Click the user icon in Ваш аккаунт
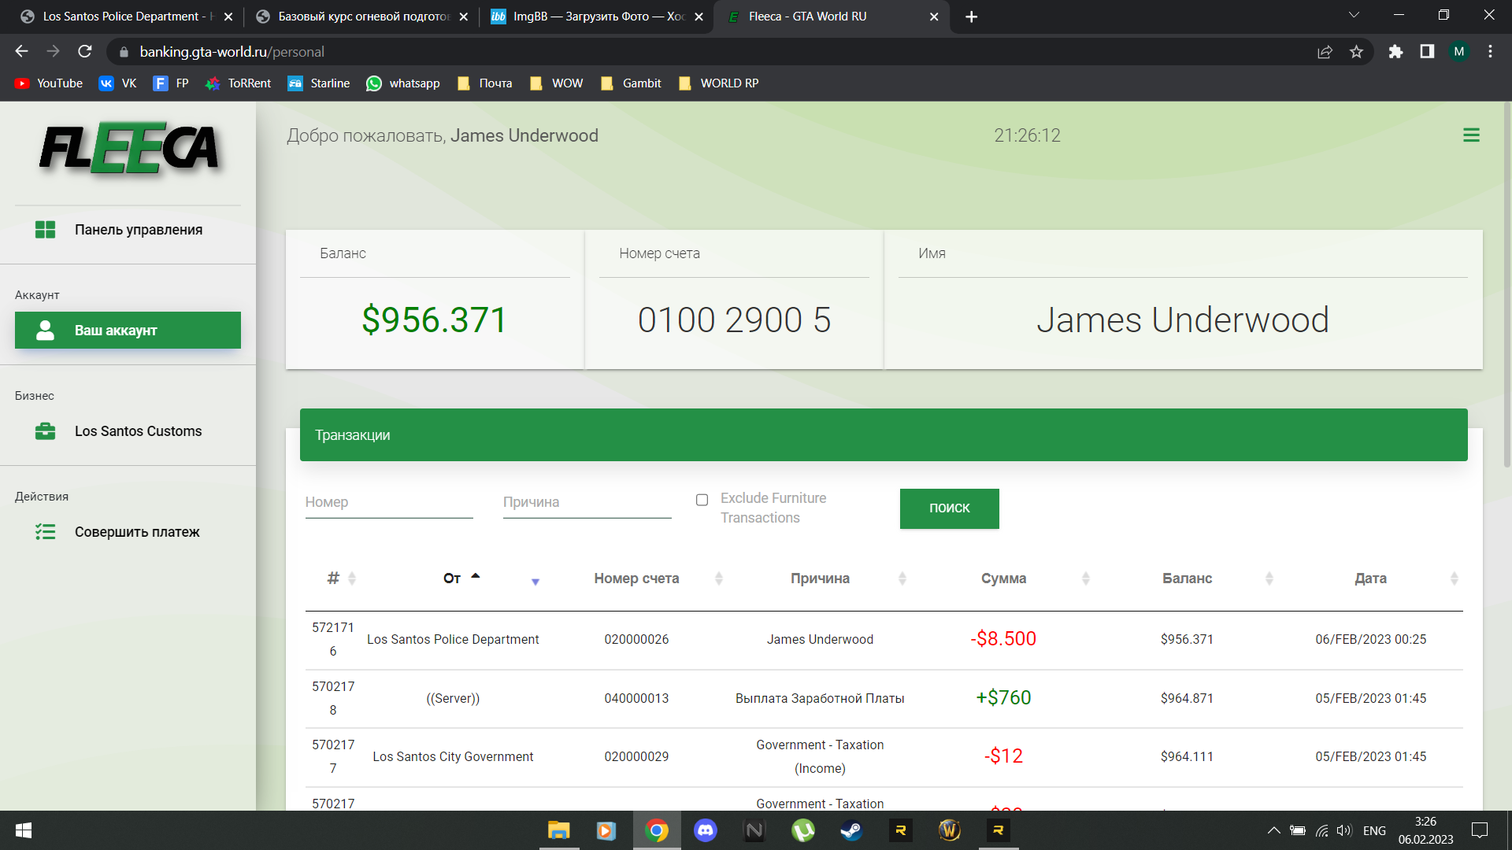 pyautogui.click(x=45, y=331)
